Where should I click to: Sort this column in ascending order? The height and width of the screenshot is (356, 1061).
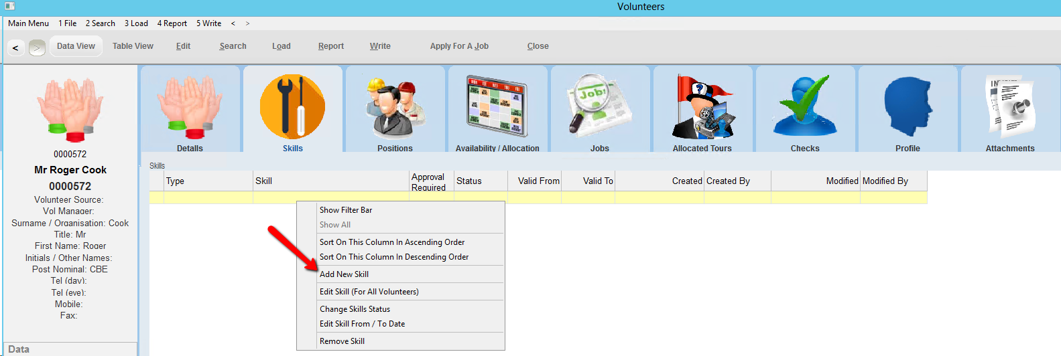point(392,242)
